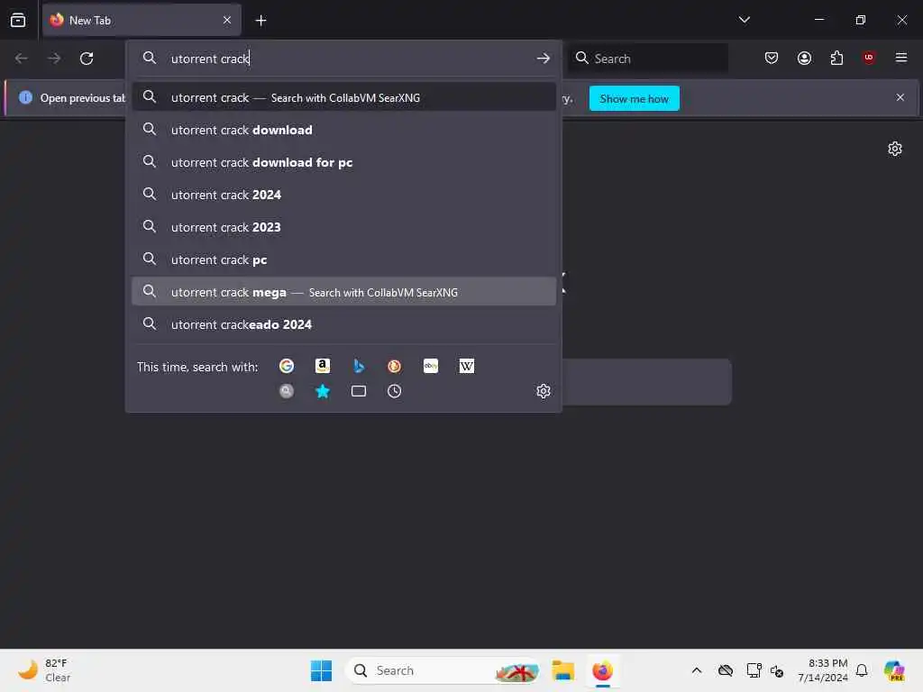The image size is (923, 692).
Task: Open the Firefox account icon
Action: (x=804, y=58)
